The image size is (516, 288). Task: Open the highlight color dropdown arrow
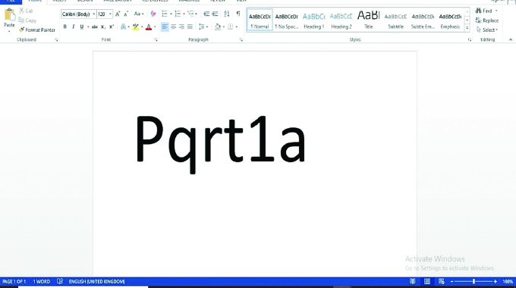click(142, 27)
